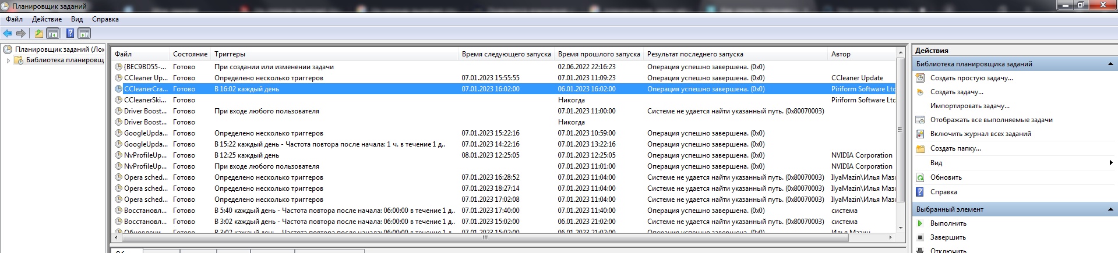
Task: Collapse the Library actions section header arrow
Action: pyautogui.click(x=1110, y=64)
